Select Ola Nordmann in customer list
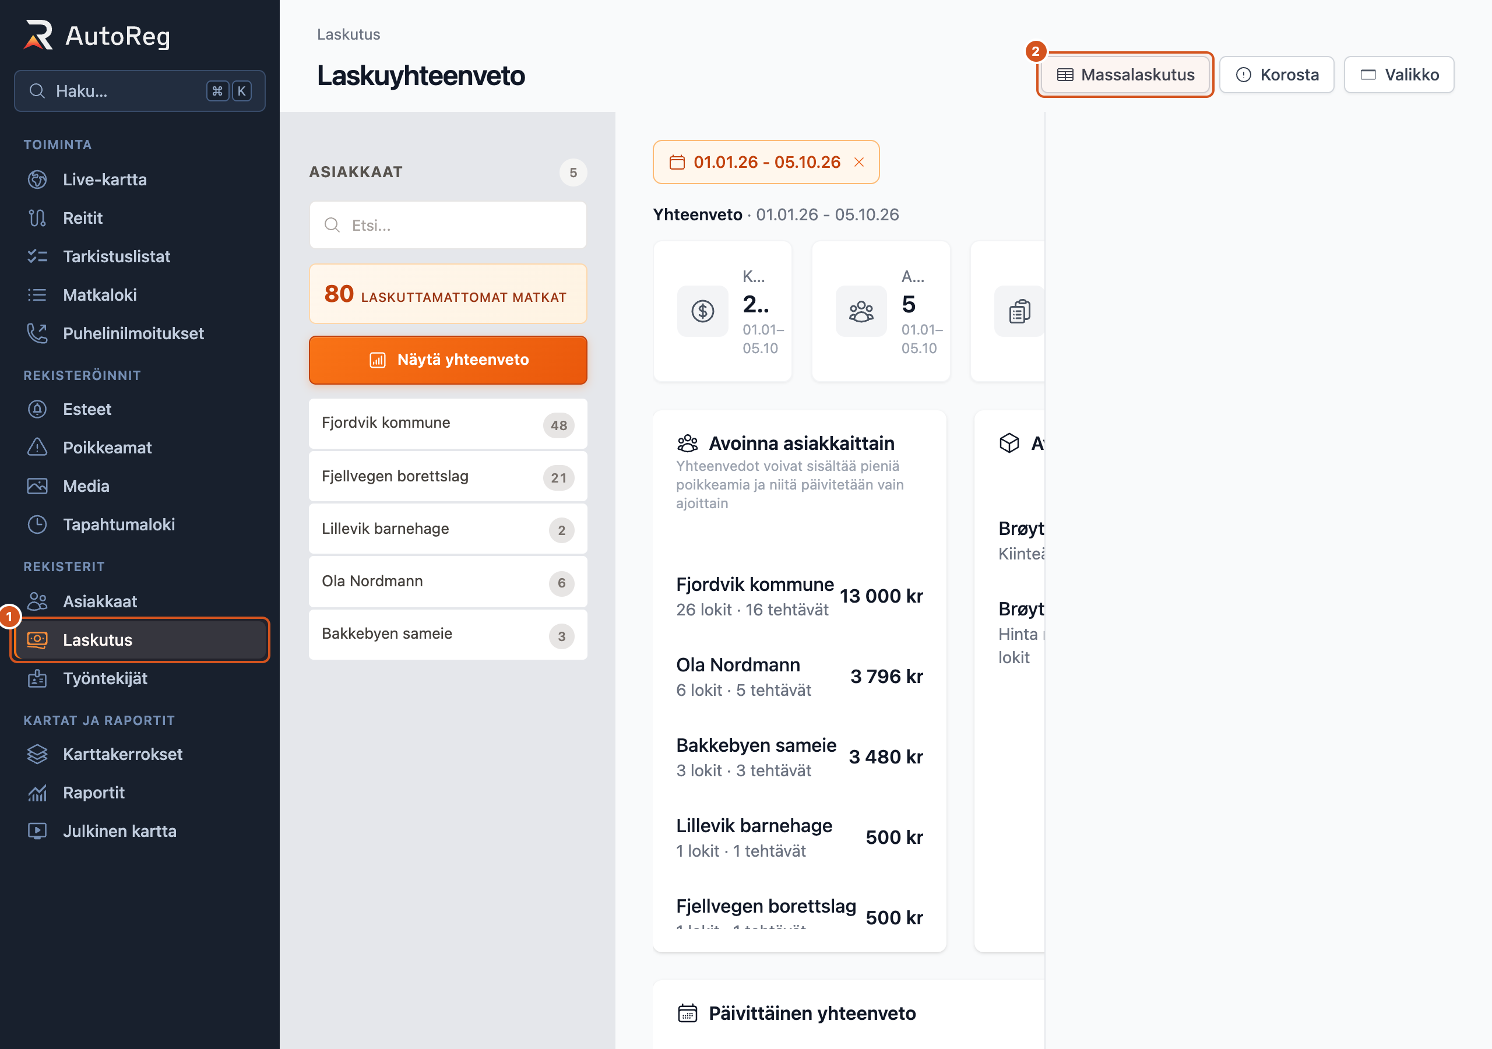 pos(448,582)
